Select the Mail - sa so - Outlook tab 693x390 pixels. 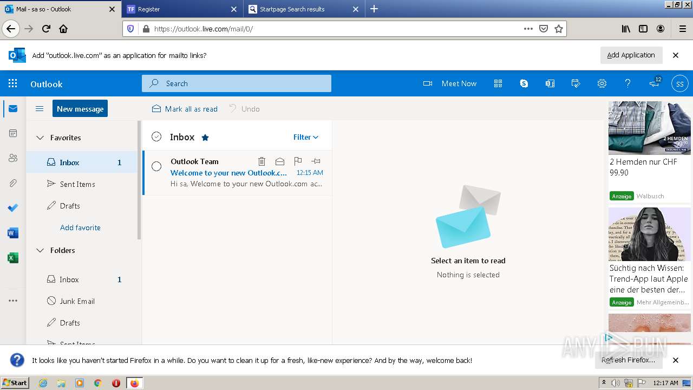pyautogui.click(x=61, y=9)
